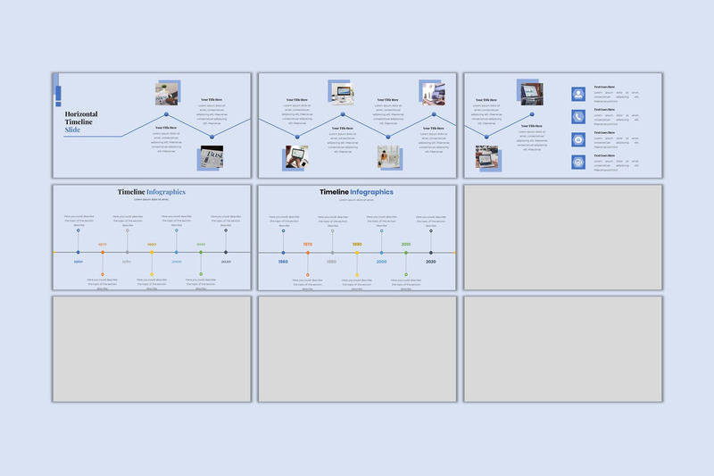Click the sans-serif Timeline Infographics heading
The height and width of the screenshot is (476, 714).
(356, 192)
